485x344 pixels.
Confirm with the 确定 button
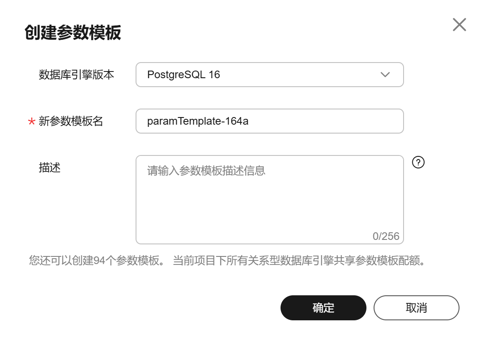click(323, 307)
